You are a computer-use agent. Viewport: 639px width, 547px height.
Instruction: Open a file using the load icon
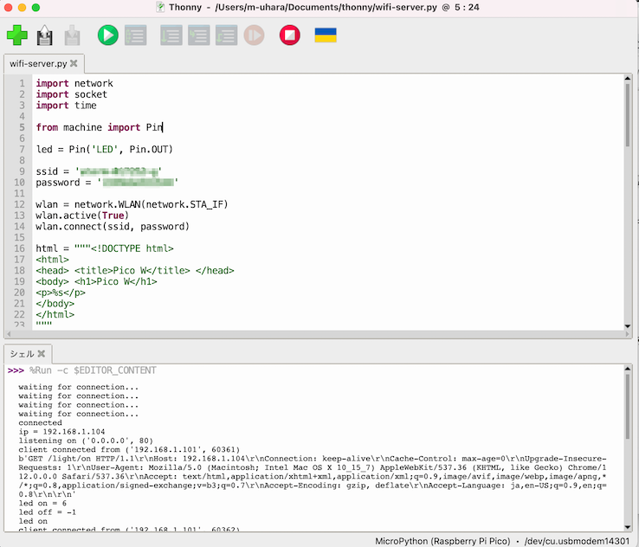pyautogui.click(x=44, y=35)
